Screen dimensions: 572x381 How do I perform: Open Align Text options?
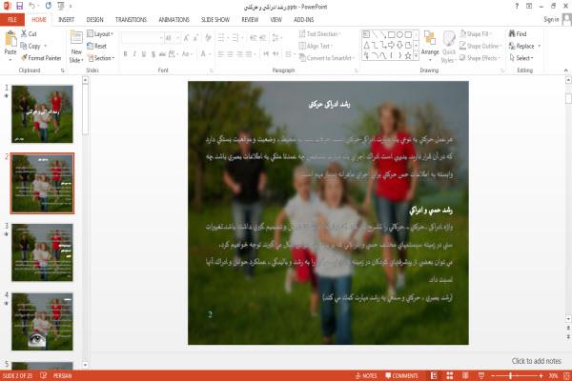coord(316,46)
